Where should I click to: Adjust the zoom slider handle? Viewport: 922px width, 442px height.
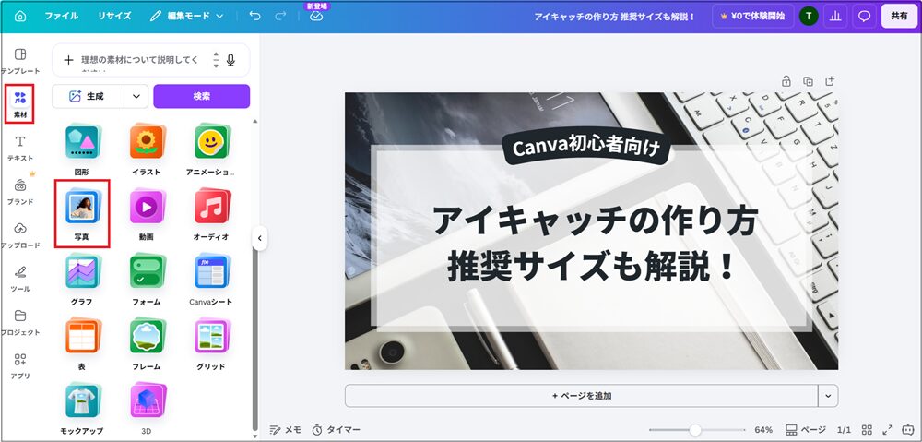695,430
